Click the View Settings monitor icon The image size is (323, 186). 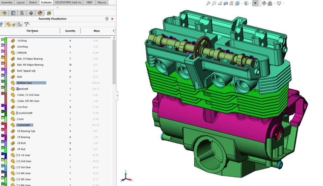(279, 3)
